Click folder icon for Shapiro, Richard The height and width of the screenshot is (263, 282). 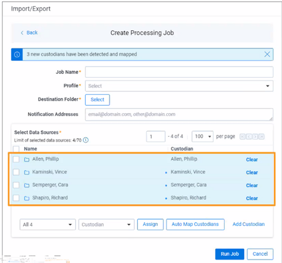27,198
